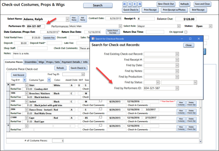This screenshot has height=151, width=219.
Task: Expand the Find Receipt # dropdown
Action: pyautogui.click(x=177, y=60)
